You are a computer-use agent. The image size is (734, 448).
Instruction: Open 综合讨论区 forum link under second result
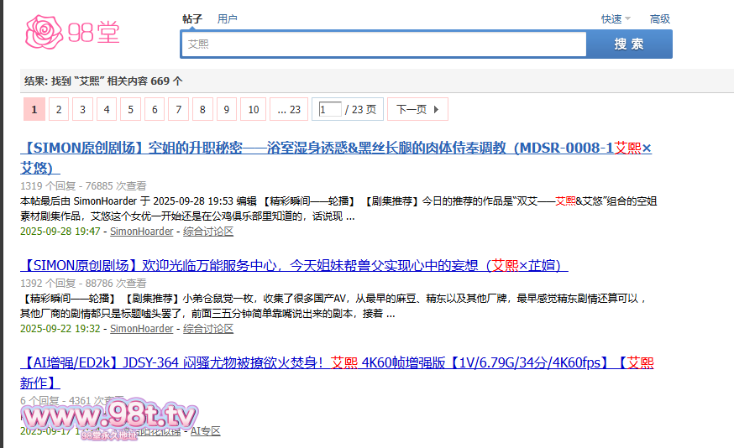pos(208,328)
